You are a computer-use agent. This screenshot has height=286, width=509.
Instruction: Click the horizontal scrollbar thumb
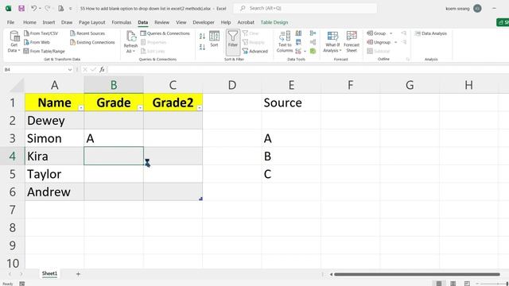coord(417,274)
